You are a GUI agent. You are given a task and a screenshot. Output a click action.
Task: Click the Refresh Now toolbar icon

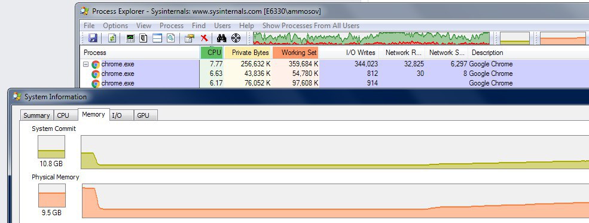tap(112, 38)
